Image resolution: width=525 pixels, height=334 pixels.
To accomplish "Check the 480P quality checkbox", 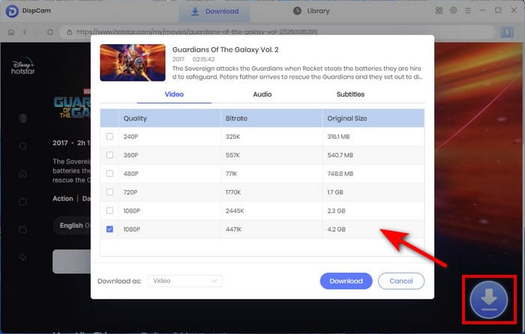I will pyautogui.click(x=109, y=174).
